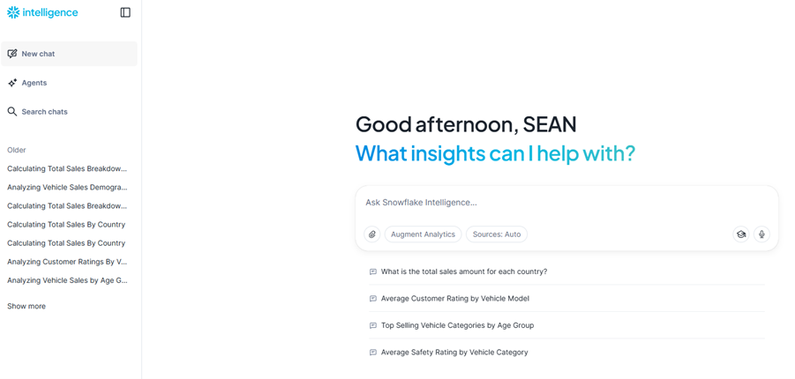Open the Augment Analytics agent selector
The height and width of the screenshot is (379, 795).
point(423,234)
